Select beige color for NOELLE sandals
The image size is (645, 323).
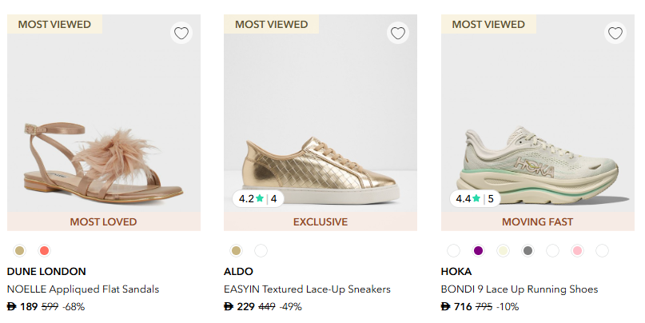click(20, 250)
